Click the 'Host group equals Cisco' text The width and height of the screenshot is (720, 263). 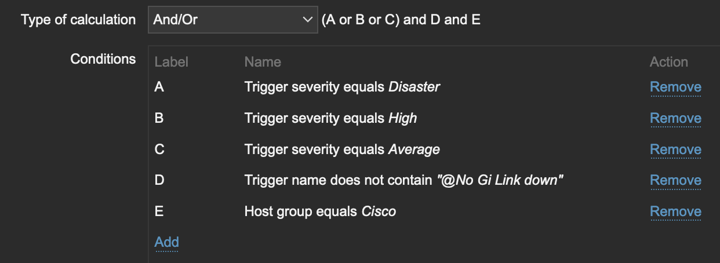tap(320, 211)
